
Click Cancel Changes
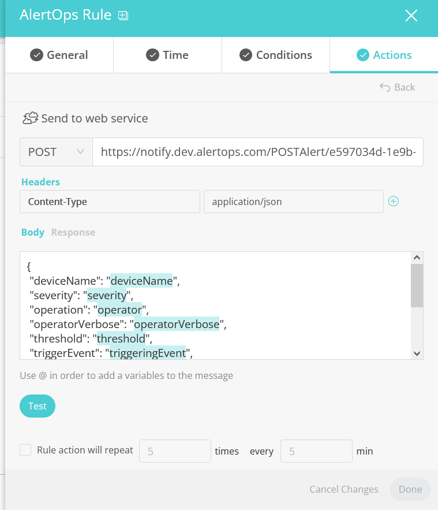[344, 489]
